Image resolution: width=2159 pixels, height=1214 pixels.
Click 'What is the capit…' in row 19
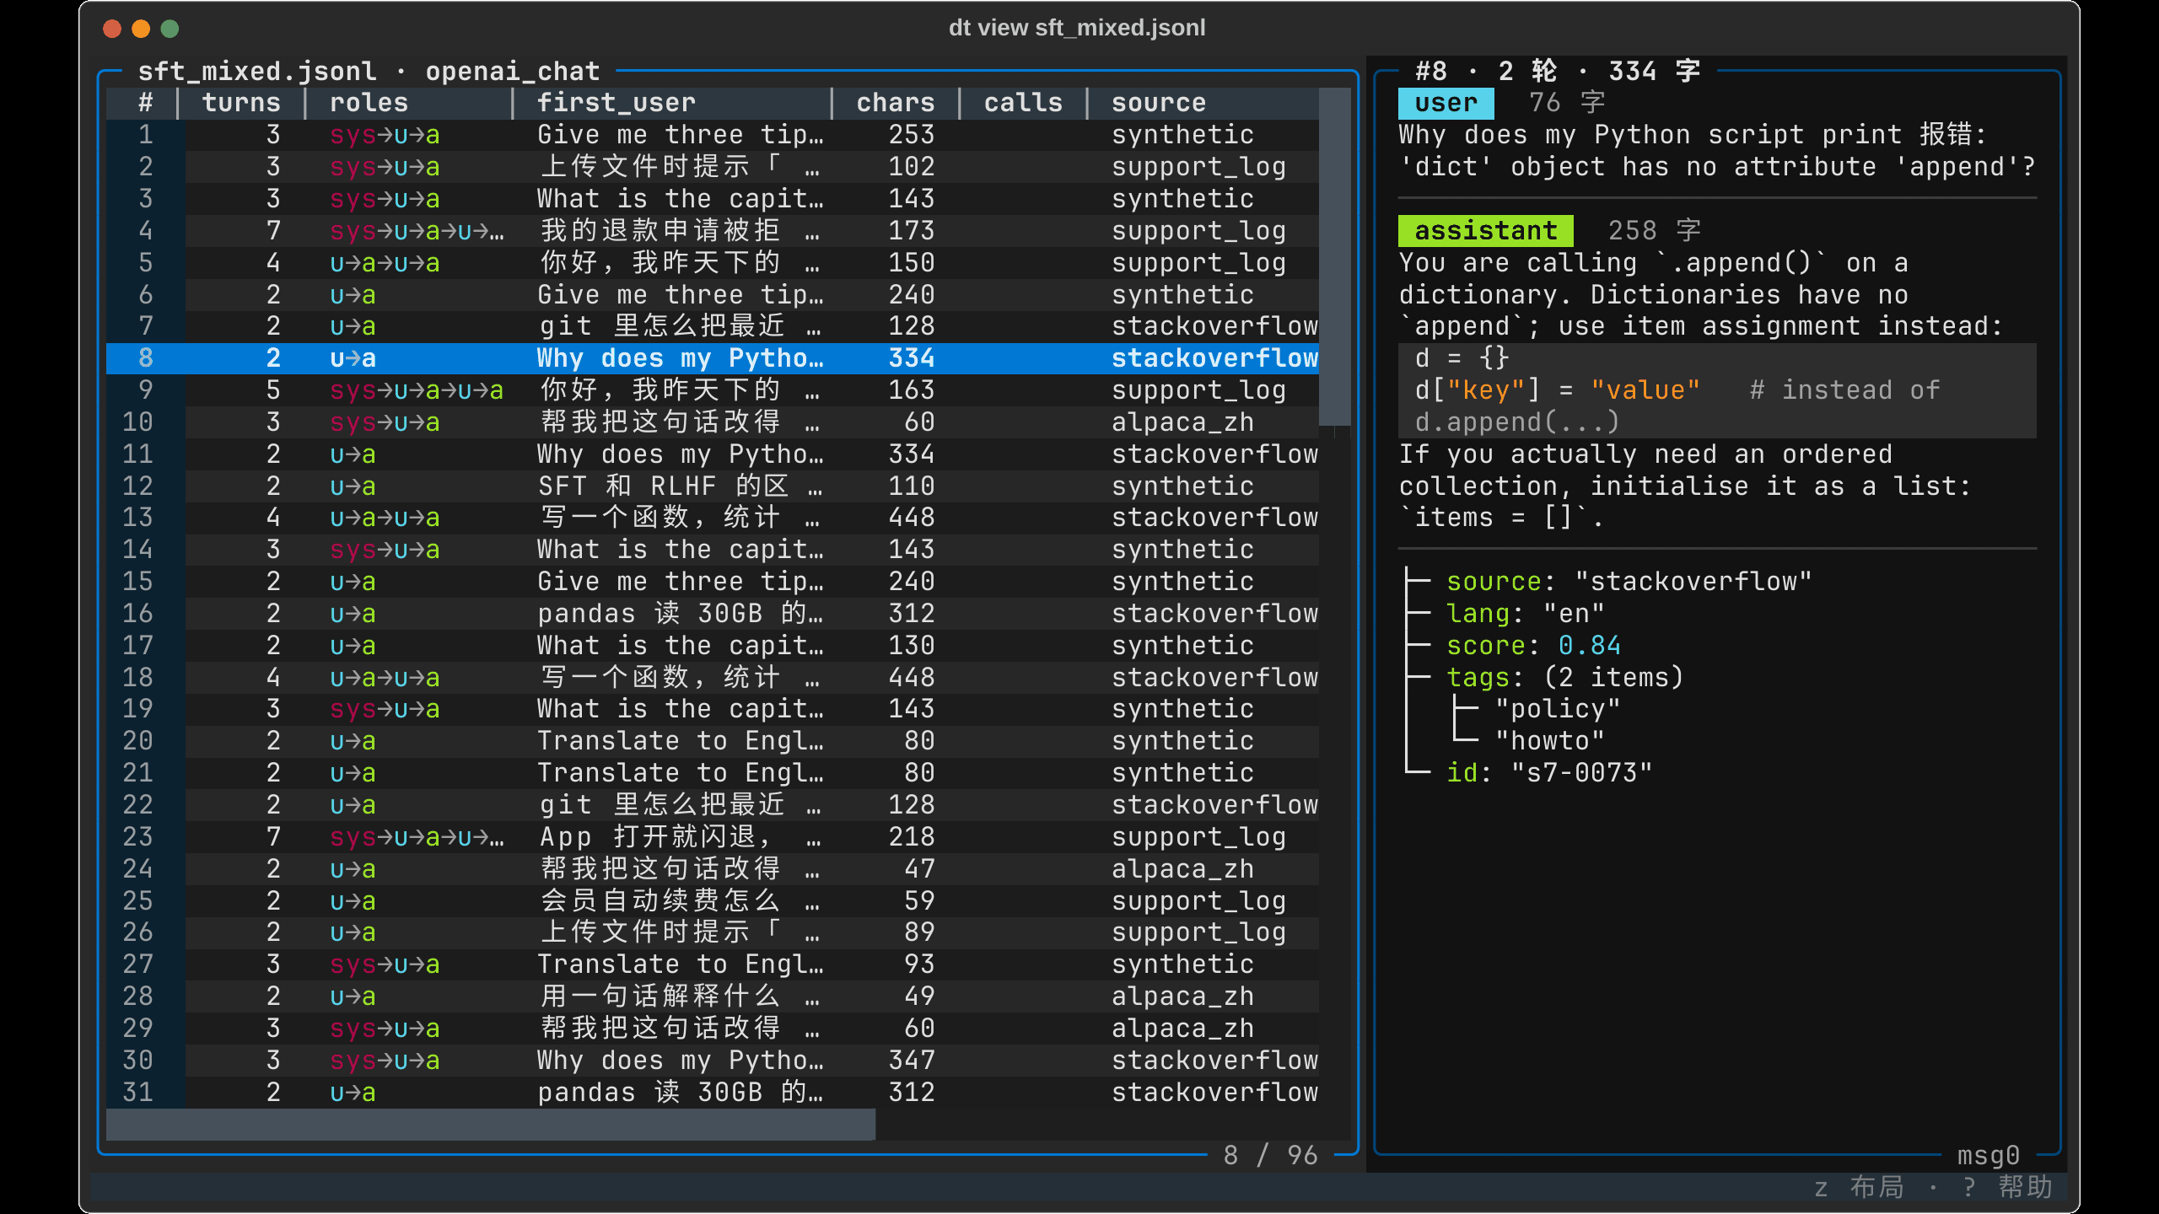[x=681, y=709]
